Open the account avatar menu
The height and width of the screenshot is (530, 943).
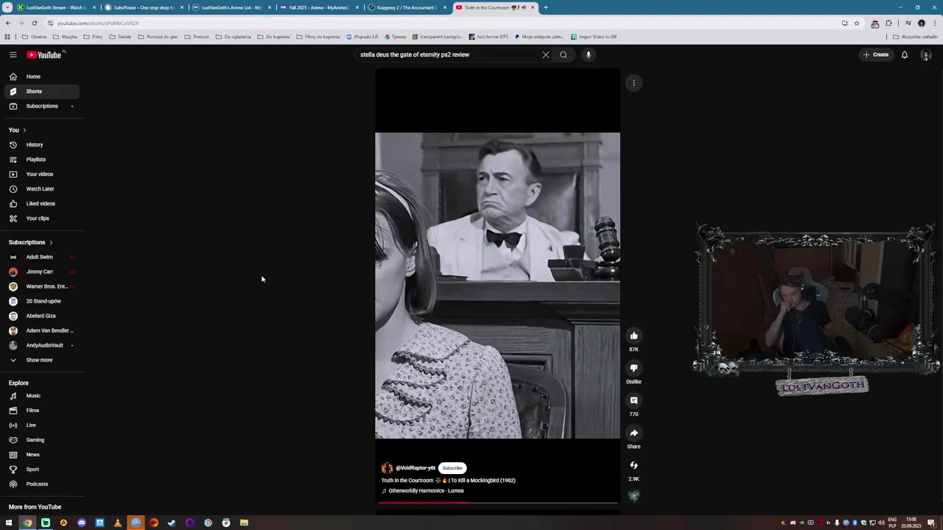point(926,55)
